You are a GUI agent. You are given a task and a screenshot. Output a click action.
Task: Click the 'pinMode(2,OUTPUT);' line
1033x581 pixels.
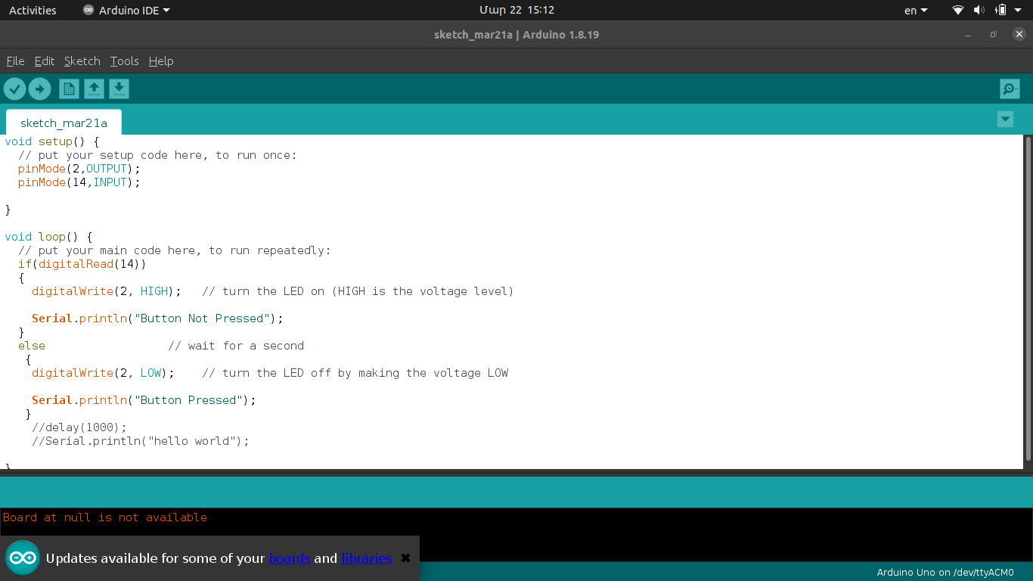click(x=79, y=169)
